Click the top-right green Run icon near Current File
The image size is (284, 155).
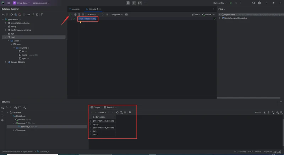(x=230, y=3)
